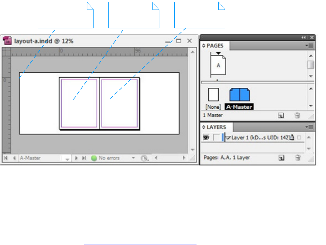This screenshot has height=245, width=326.
Task: Close the panel group
Action: pyautogui.click(x=312, y=38)
